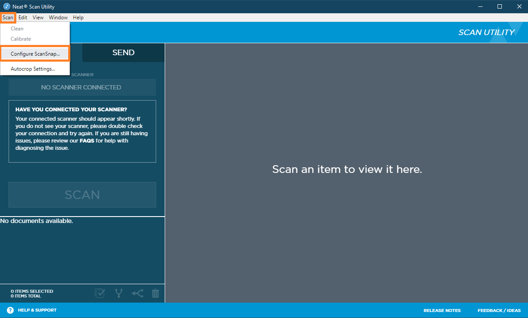528x318 pixels.
Task: Open the FAQS link
Action: [87, 140]
